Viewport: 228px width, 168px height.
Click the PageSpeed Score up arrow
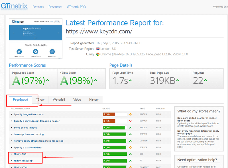coord(48,80)
